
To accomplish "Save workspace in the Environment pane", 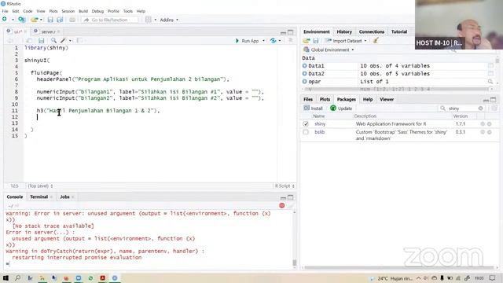I will point(316,41).
